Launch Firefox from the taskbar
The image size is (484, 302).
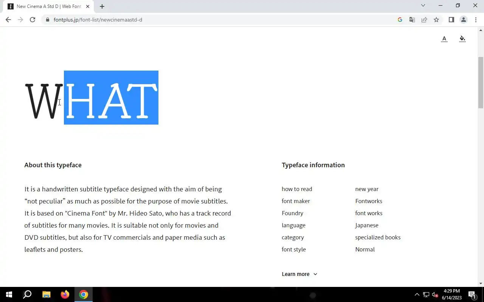pyautogui.click(x=65, y=294)
